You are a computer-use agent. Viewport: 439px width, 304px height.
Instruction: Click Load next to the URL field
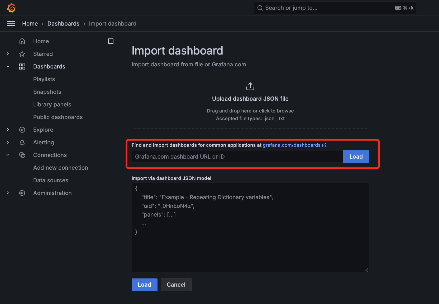356,156
